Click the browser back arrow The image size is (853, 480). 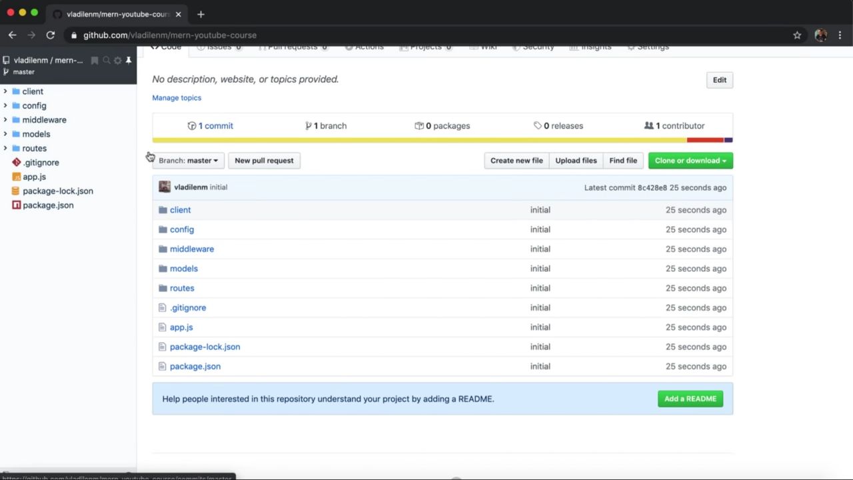click(x=12, y=35)
